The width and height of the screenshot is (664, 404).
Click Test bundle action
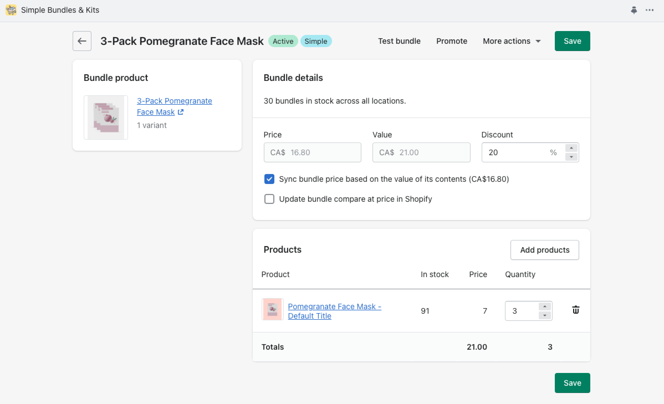[399, 41]
